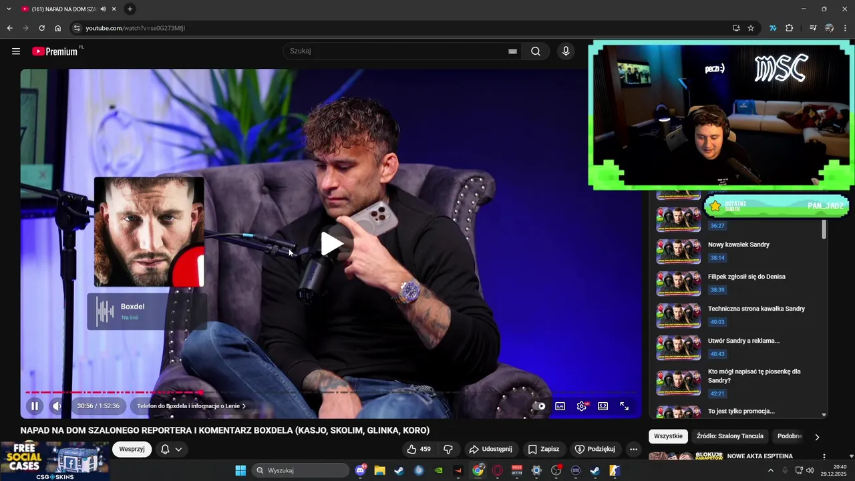Enter full screen mode
The width and height of the screenshot is (855, 481).
pos(625,406)
